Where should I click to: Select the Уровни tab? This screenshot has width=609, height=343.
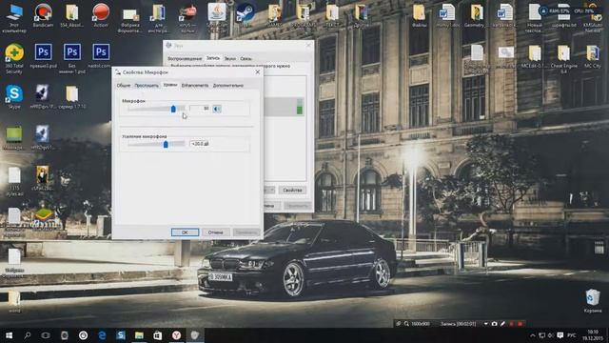170,85
